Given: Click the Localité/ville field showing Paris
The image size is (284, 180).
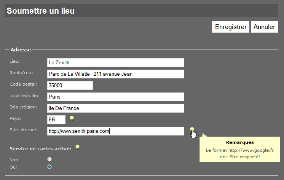Looking at the screenshot, I should tap(116, 97).
